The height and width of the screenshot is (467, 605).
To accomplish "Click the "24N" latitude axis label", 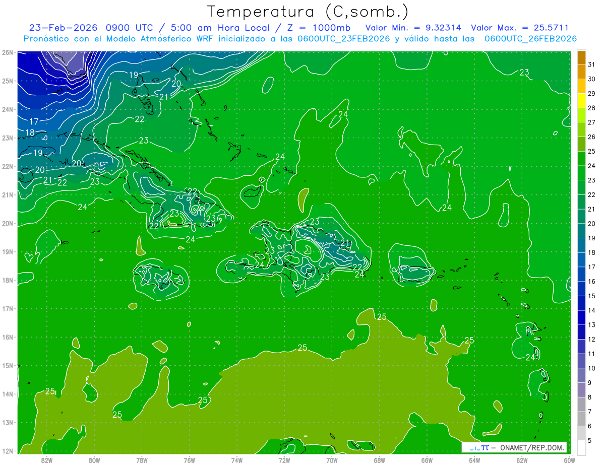I will pos(7,109).
